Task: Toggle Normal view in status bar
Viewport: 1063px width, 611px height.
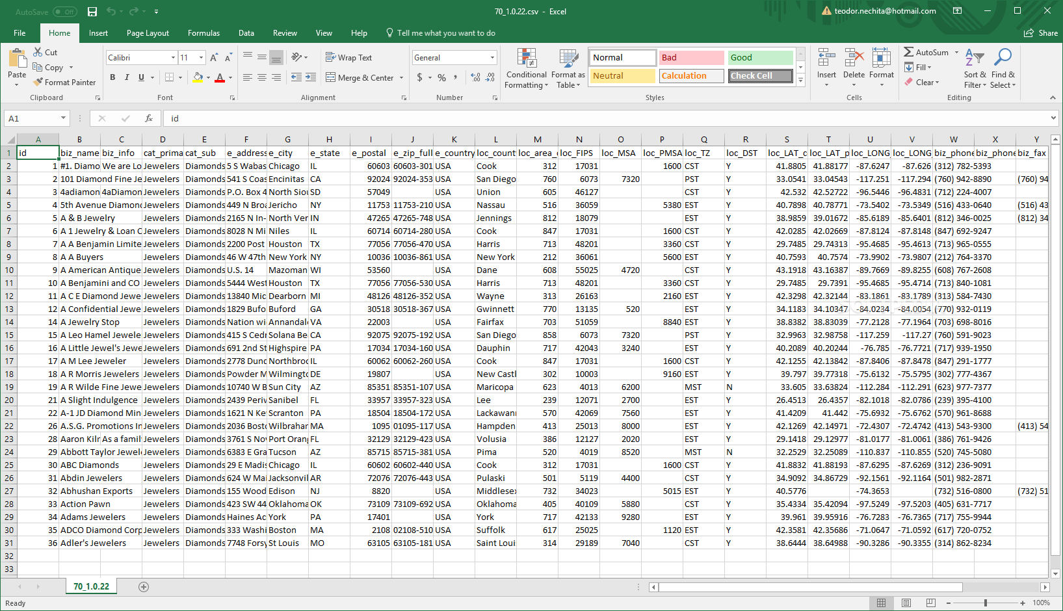Action: tap(882, 603)
